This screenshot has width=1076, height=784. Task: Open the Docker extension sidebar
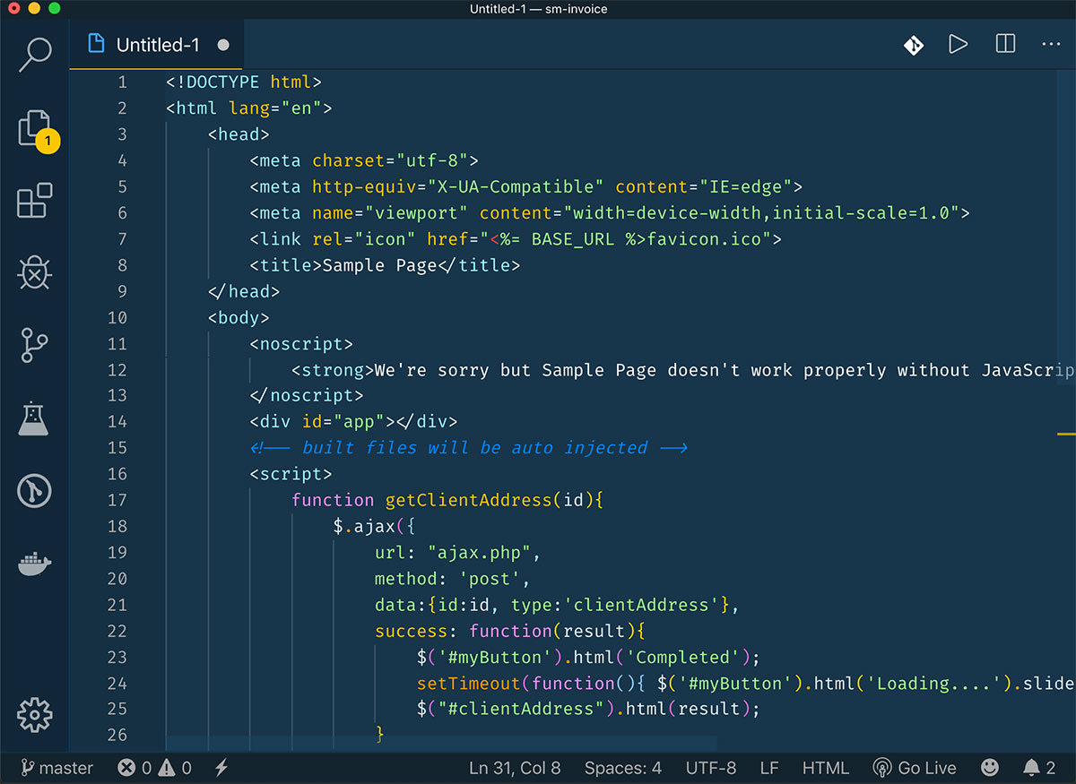[34, 564]
